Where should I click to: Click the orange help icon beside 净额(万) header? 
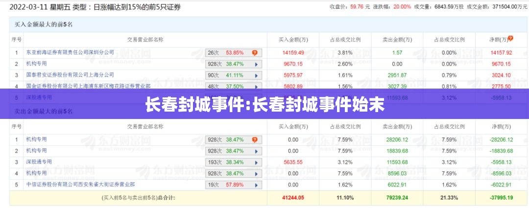(x=510, y=39)
